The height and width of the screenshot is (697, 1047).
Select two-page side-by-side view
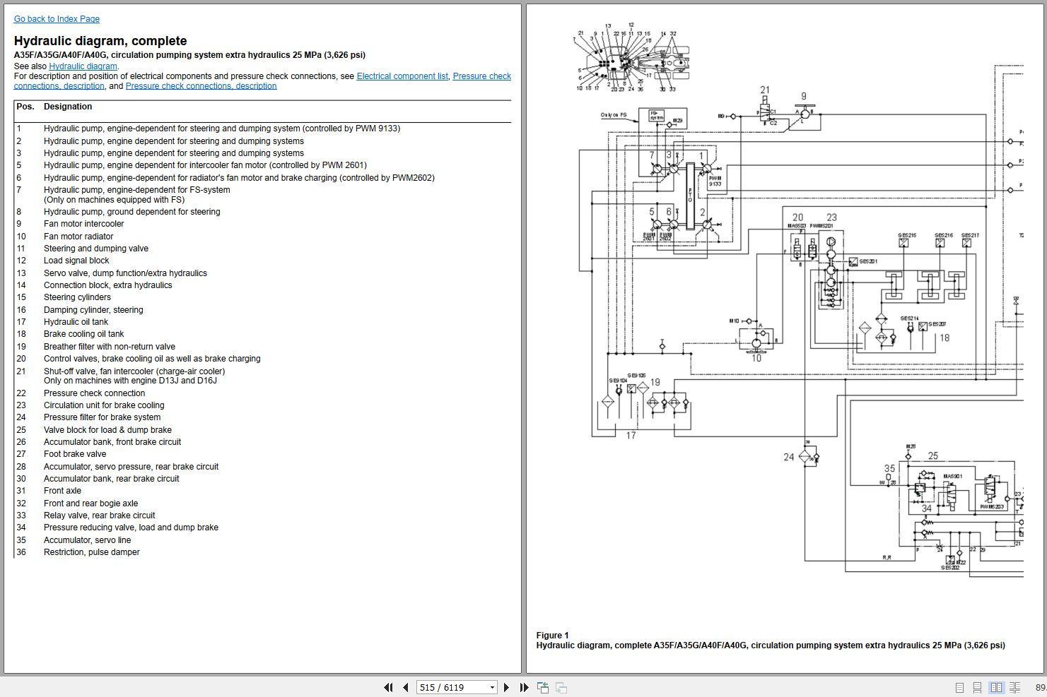[x=996, y=687]
